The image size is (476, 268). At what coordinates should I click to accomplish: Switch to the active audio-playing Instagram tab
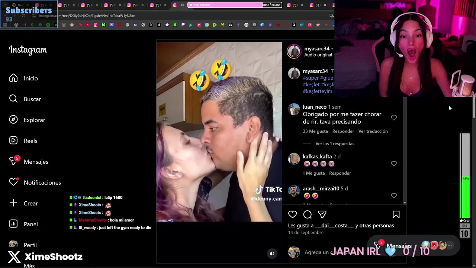[178, 5]
